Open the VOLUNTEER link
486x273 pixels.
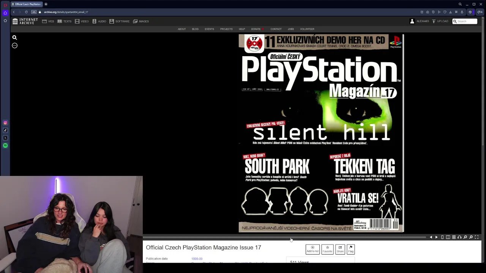[307, 29]
